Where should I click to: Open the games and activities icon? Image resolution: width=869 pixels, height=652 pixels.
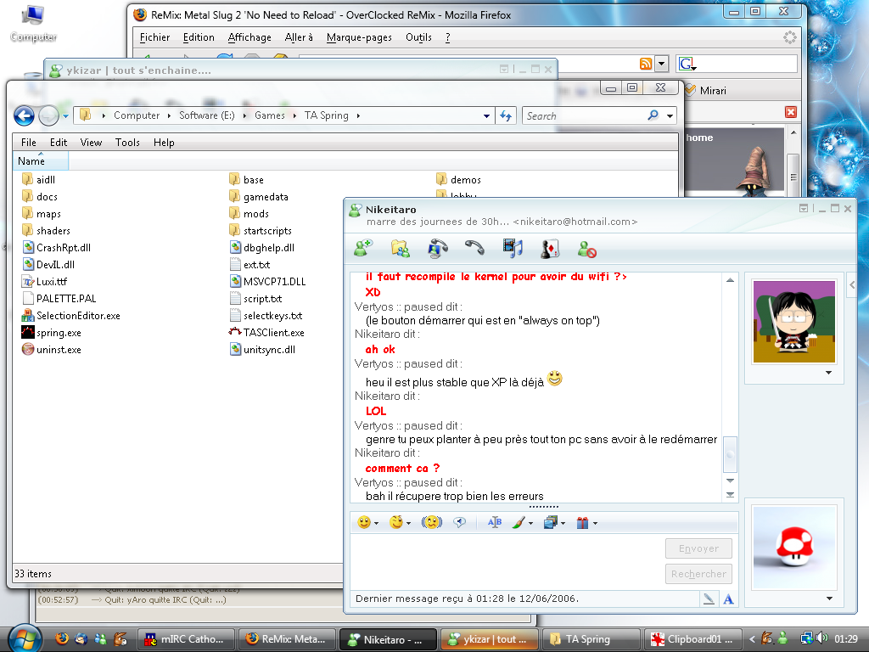click(550, 248)
